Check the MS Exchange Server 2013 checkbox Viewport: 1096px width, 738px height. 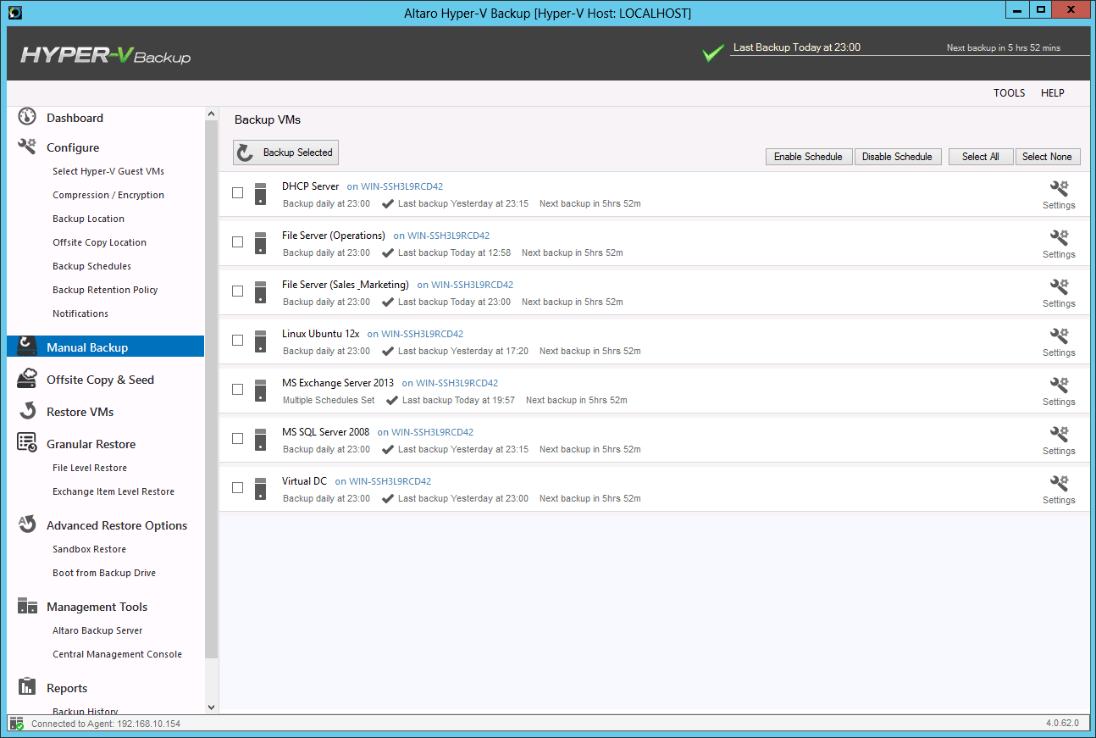click(x=238, y=389)
